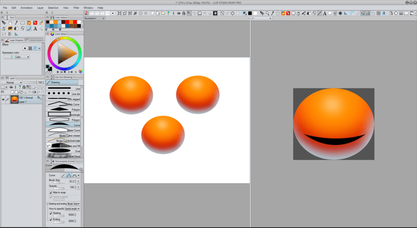
Task: Click the Balloon tool in right toolbar
Action: (x=330, y=13)
